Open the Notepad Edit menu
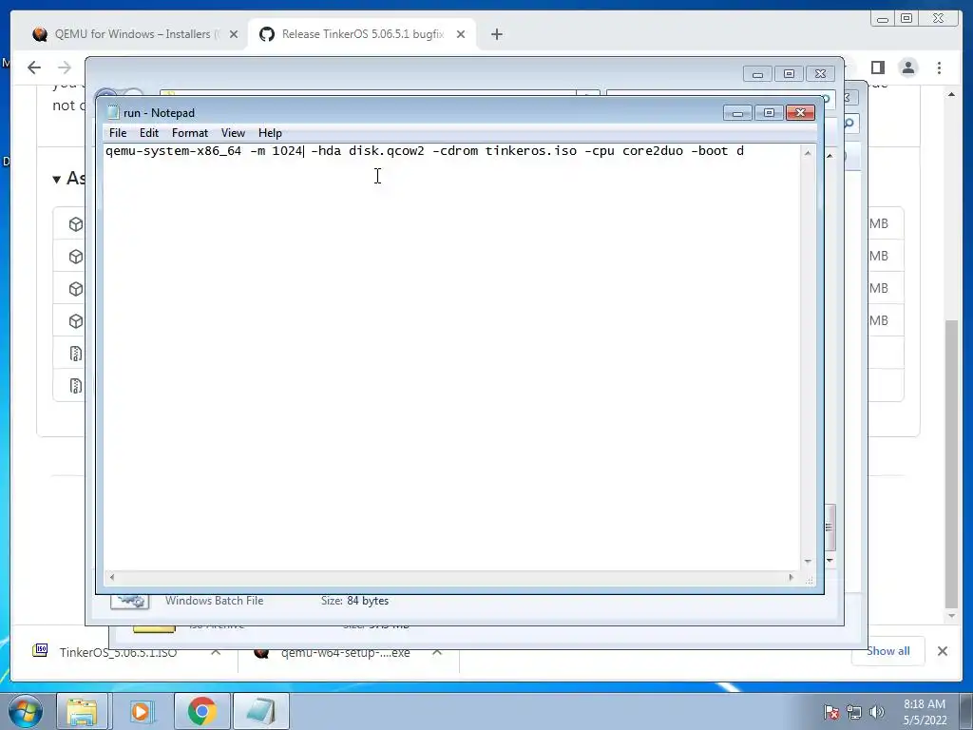The width and height of the screenshot is (973, 730). pyautogui.click(x=149, y=133)
